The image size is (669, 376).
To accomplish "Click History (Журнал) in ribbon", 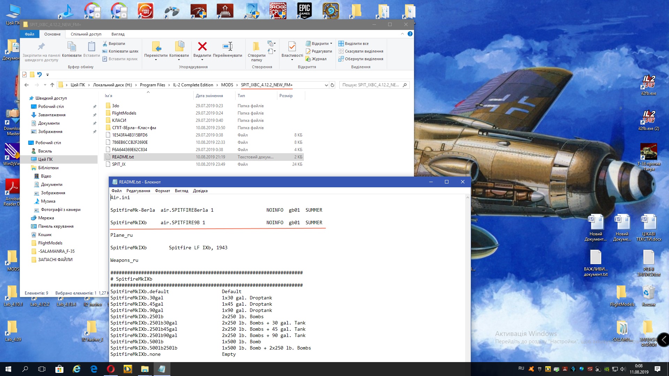I will click(x=316, y=59).
